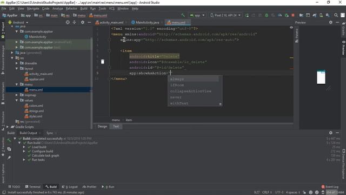Open Project panel settings gear
The height and width of the screenshot is (195, 346).
(x=83, y=22)
